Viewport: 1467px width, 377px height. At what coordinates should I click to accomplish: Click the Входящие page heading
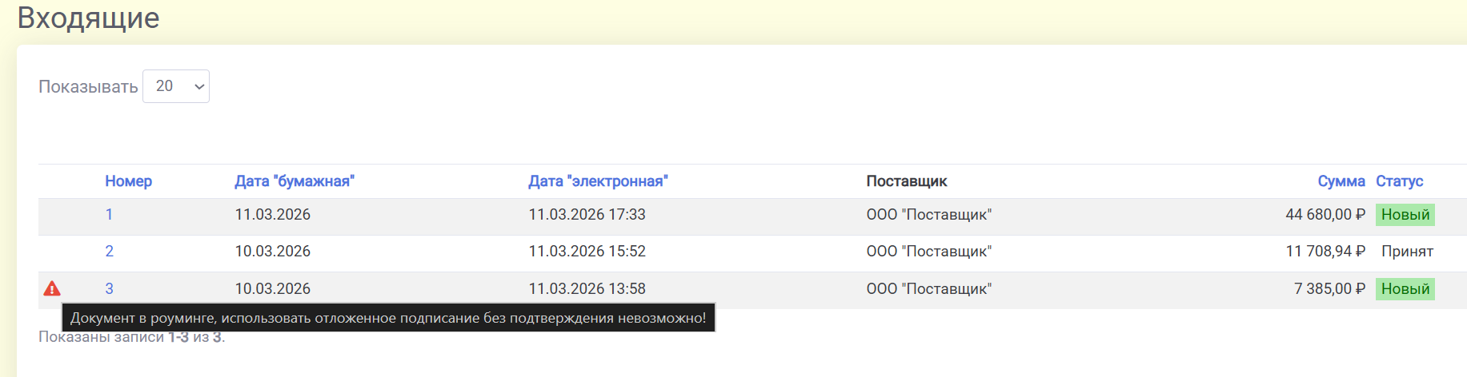point(88,18)
